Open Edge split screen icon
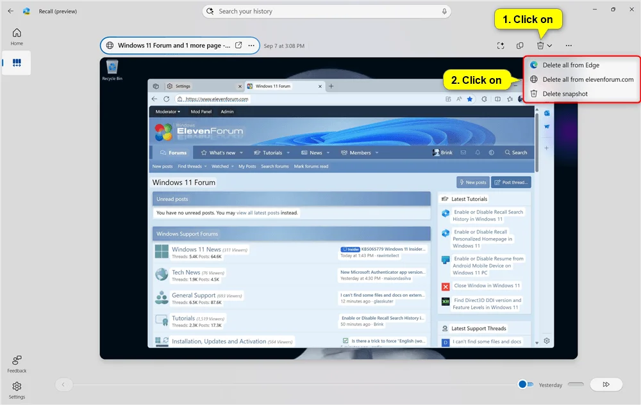Screen dimensions: 641x405 (x=497, y=99)
